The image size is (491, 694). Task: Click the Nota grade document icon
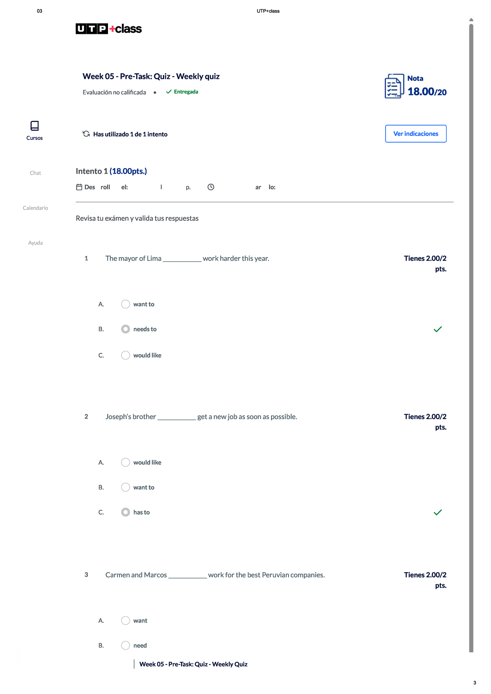[x=394, y=86]
